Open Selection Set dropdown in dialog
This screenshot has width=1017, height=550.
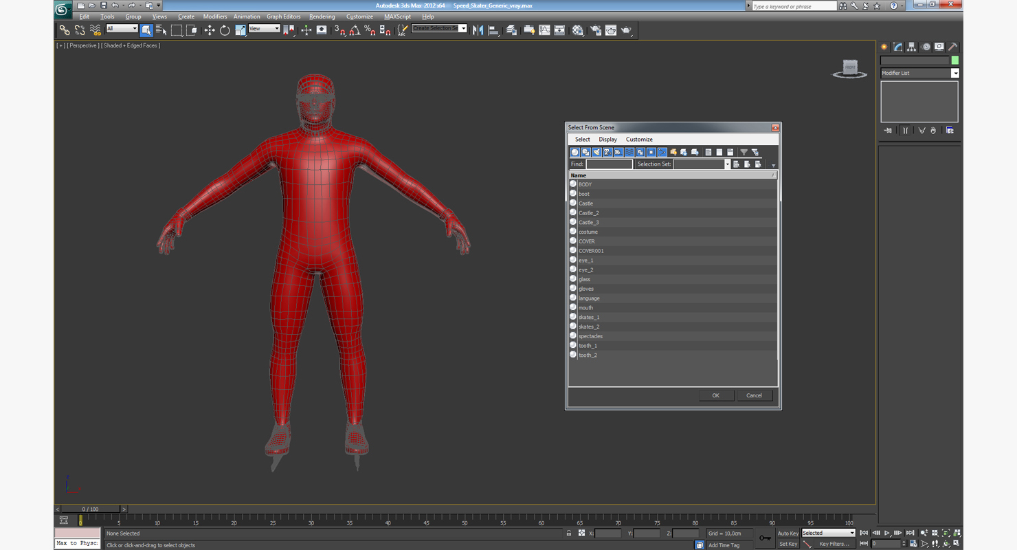[x=727, y=164]
